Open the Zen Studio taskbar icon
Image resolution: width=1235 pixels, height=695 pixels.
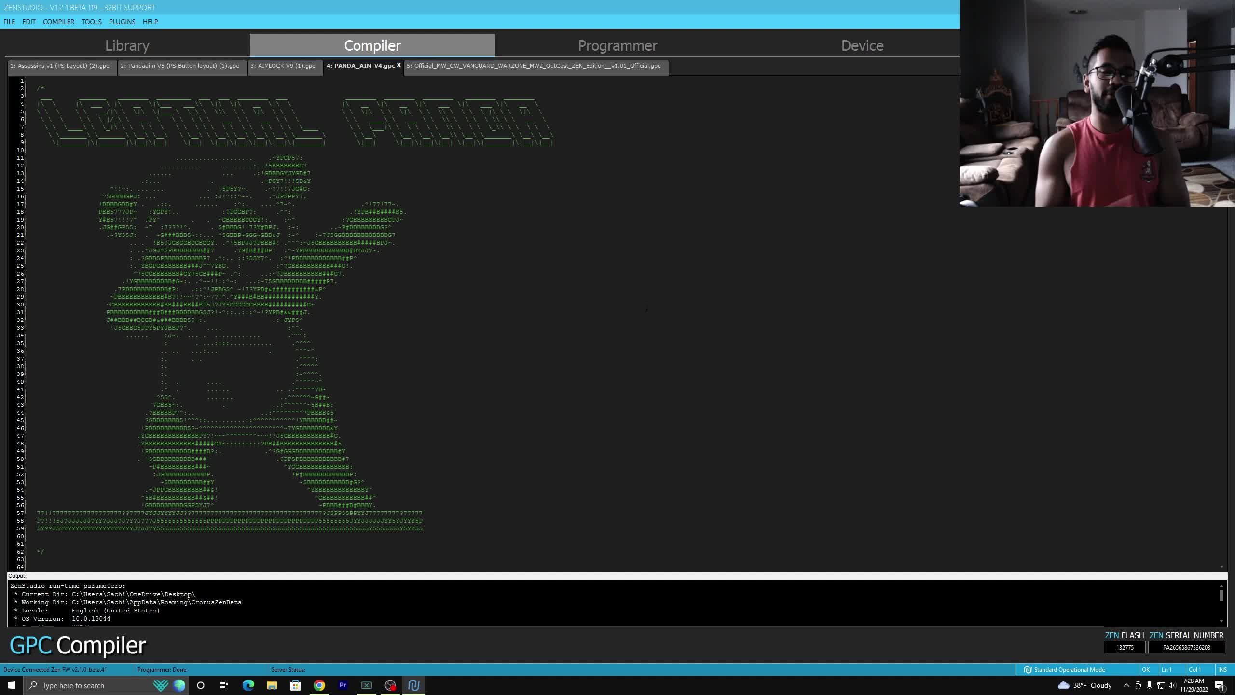(x=413, y=685)
